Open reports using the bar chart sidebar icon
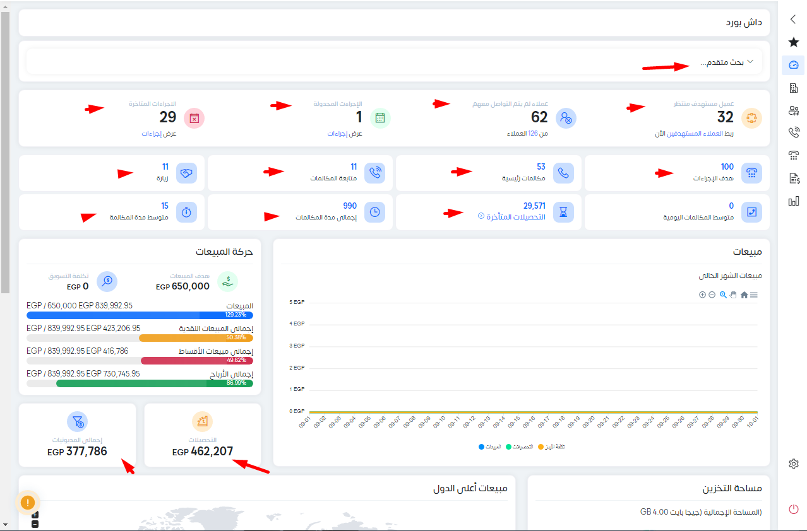 pos(793,201)
